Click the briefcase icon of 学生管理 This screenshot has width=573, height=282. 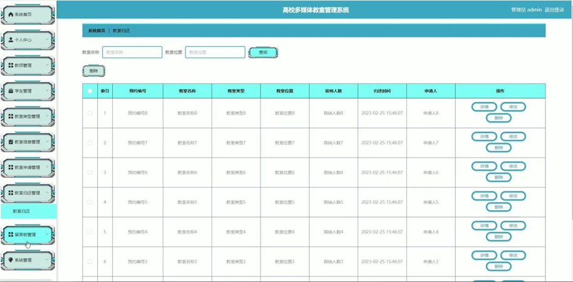(x=11, y=91)
